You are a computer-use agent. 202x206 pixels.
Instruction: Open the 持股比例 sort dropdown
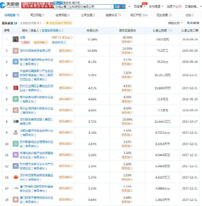(x=175, y=23)
